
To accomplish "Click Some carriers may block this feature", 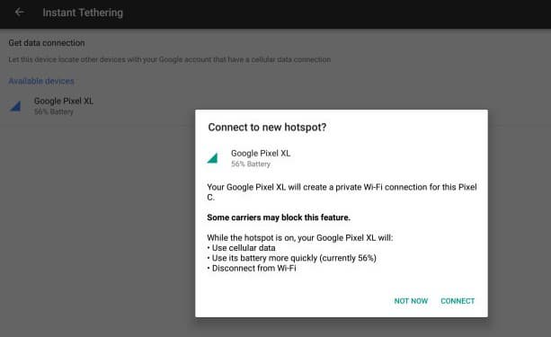I will (279, 217).
